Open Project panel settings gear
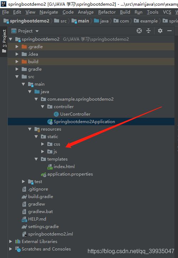 (160, 31)
